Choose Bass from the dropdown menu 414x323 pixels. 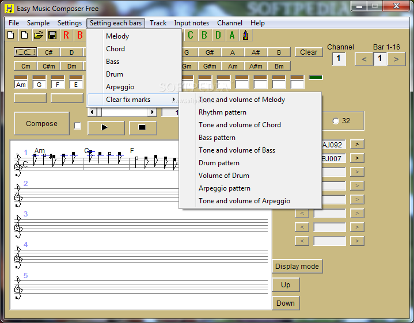pyautogui.click(x=134, y=62)
